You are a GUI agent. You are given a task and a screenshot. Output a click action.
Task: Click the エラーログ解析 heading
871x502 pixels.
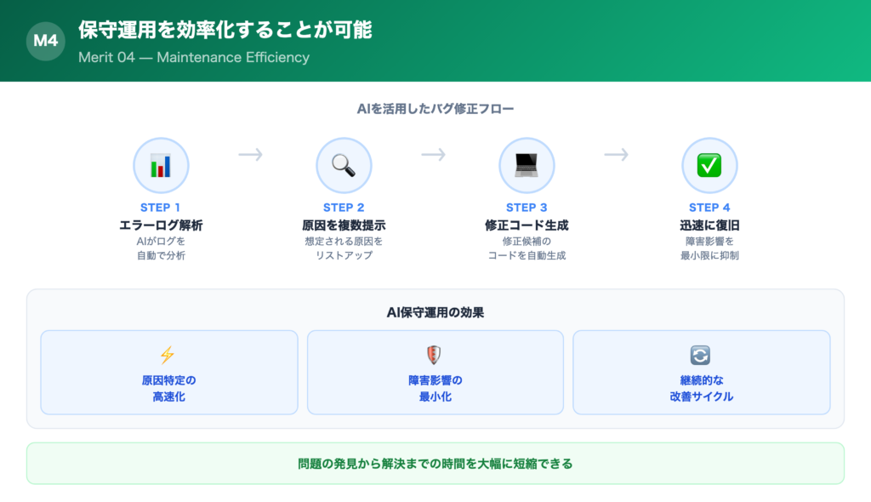(161, 225)
